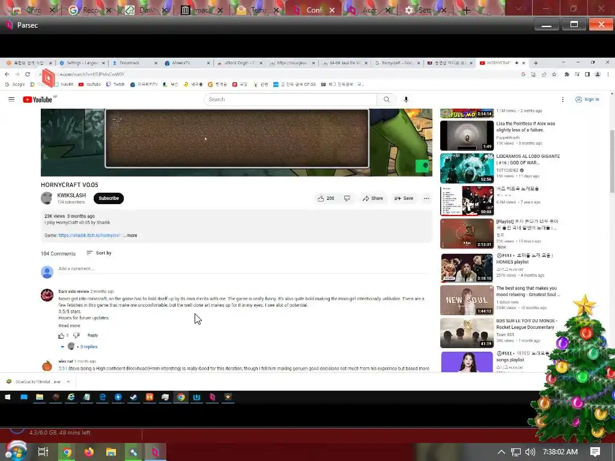
Task: Open Firefox on the local taskbar
Action: click(x=89, y=452)
